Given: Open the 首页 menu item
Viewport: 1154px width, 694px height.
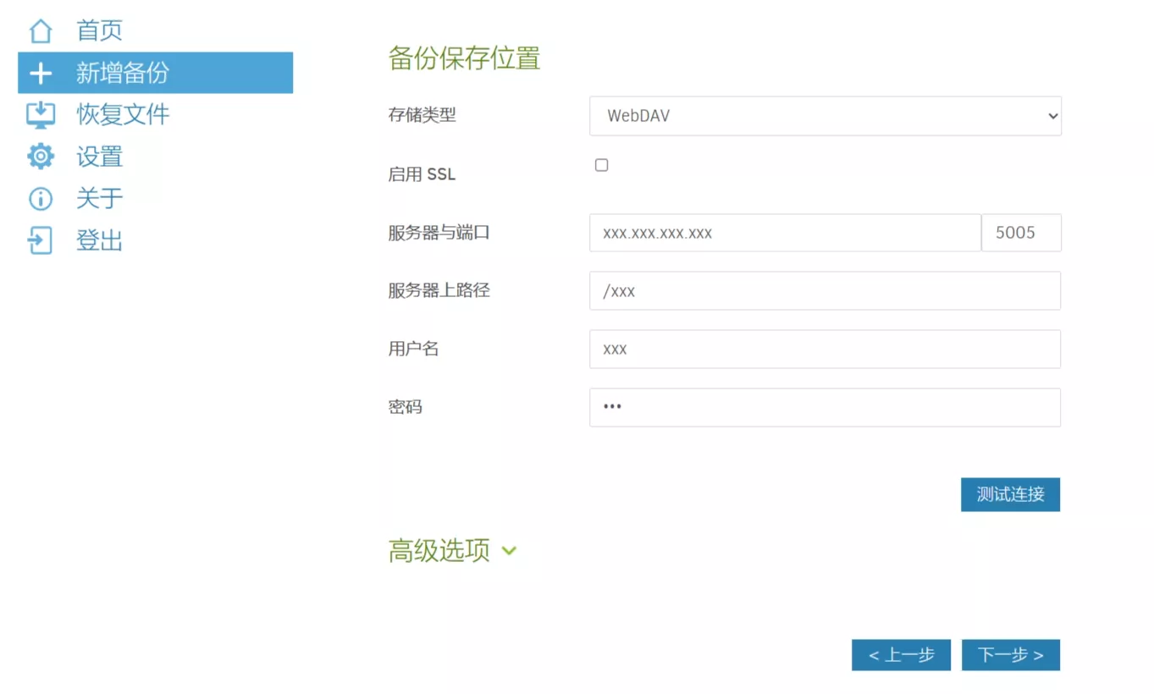Looking at the screenshot, I should point(99,31).
